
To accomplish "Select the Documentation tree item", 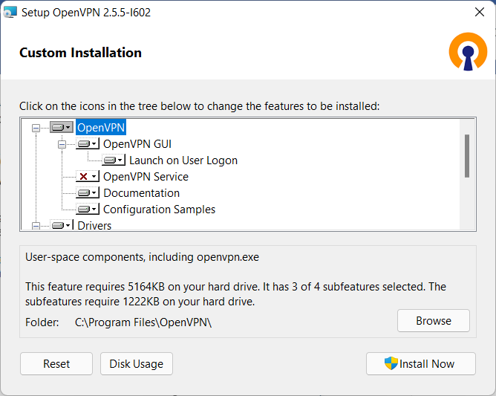I will [141, 193].
